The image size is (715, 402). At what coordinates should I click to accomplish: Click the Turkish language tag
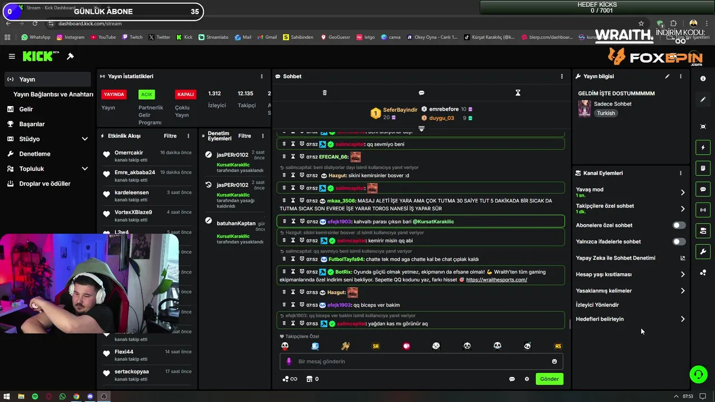(x=606, y=113)
